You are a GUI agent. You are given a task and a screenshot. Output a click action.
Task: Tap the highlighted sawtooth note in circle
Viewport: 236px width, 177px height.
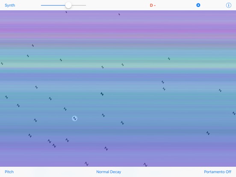[x=74, y=118]
